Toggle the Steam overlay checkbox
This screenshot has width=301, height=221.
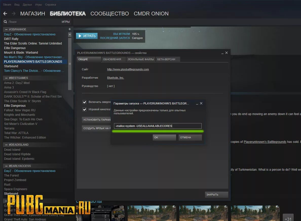[84, 102]
